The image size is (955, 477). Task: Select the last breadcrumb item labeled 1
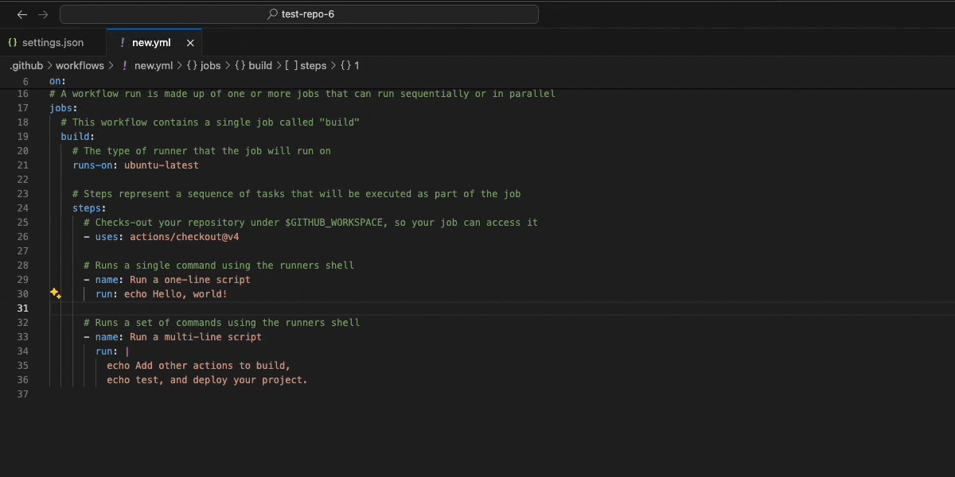pos(357,66)
